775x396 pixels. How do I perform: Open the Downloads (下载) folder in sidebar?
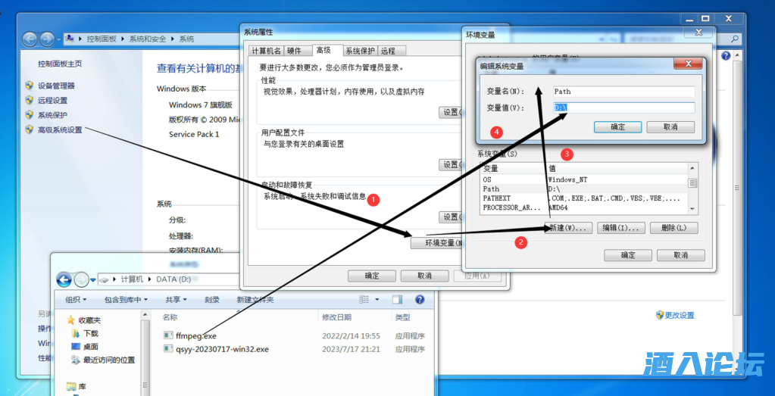coord(90,333)
